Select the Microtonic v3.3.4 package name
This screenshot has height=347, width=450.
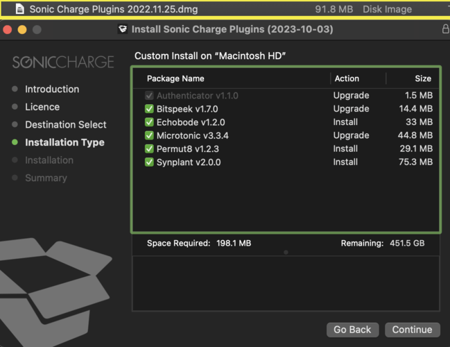point(193,135)
